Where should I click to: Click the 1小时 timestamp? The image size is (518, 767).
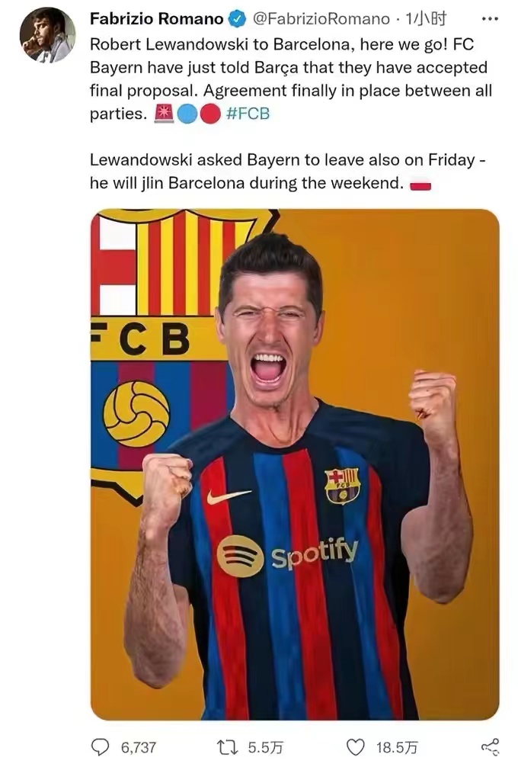tap(426, 19)
